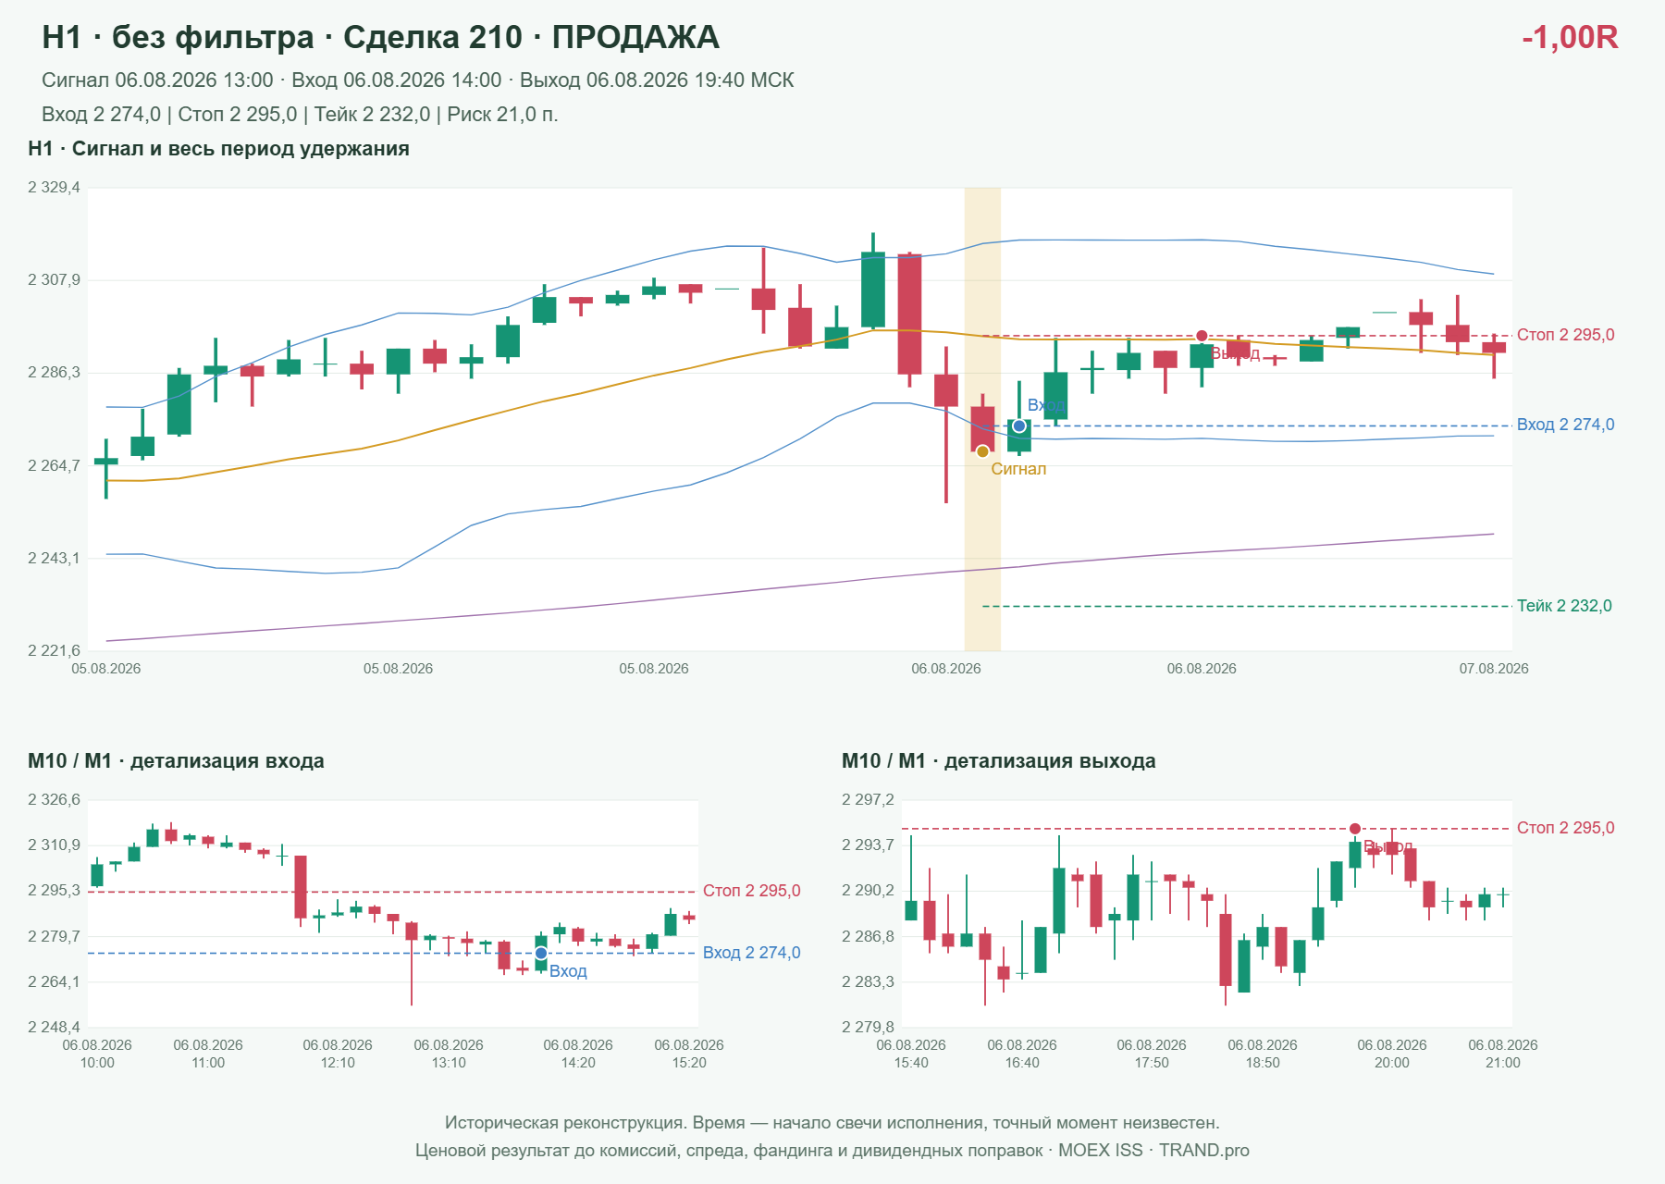Click "Стоп 2 295,0" label of the entry detail chart
Viewport: 1665px width, 1184px height.
(752, 891)
